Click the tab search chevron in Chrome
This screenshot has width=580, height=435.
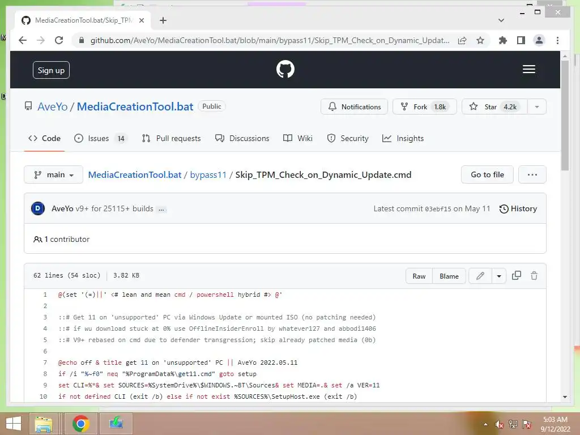click(x=501, y=20)
